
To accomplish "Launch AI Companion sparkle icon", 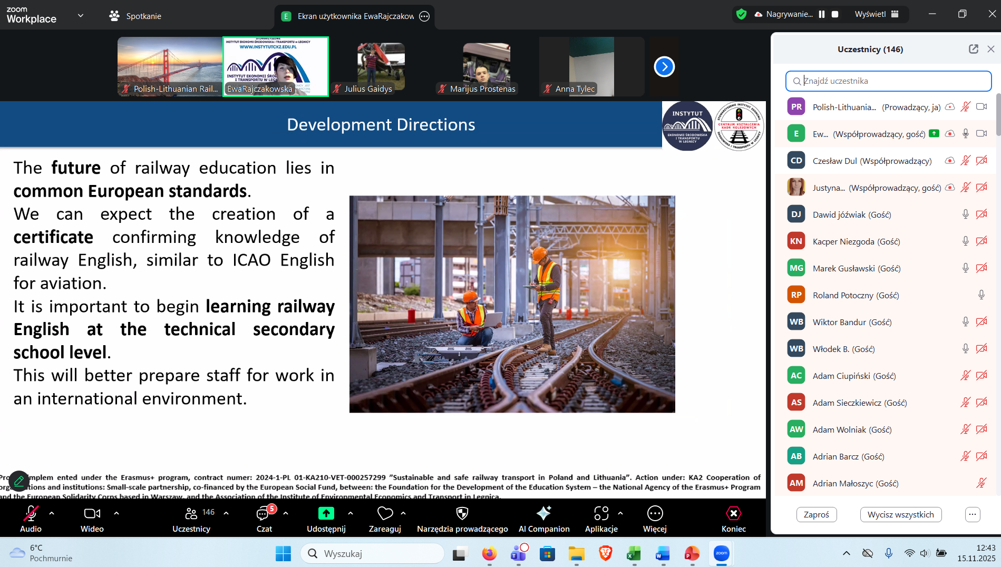I will click(x=543, y=514).
